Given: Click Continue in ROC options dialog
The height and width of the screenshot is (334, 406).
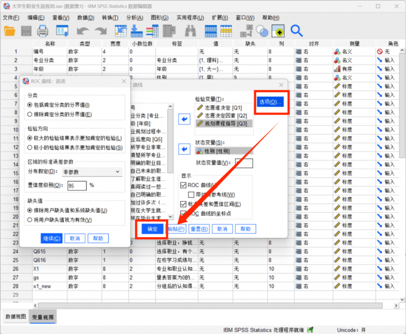Looking at the screenshot, I should (52, 238).
